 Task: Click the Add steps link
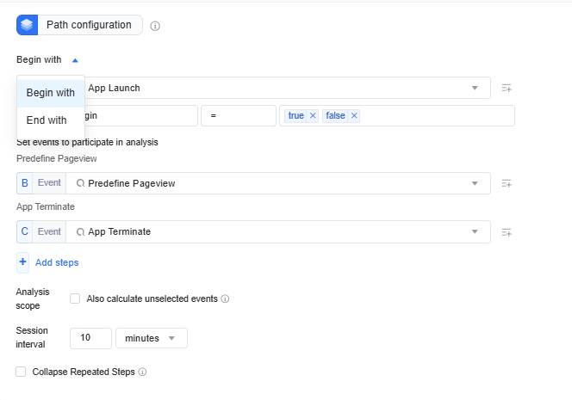[57, 262]
